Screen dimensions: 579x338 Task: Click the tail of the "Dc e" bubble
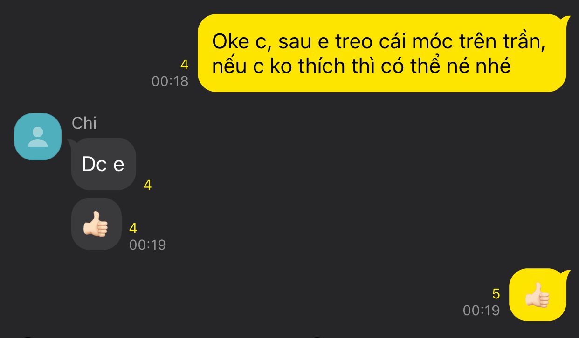pyautogui.click(x=73, y=143)
